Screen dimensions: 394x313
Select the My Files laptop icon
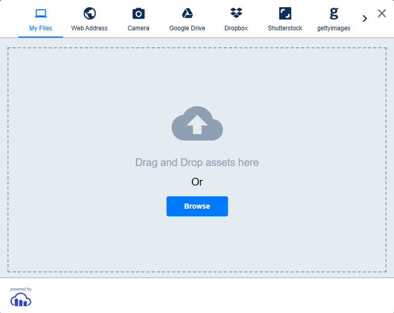41,13
